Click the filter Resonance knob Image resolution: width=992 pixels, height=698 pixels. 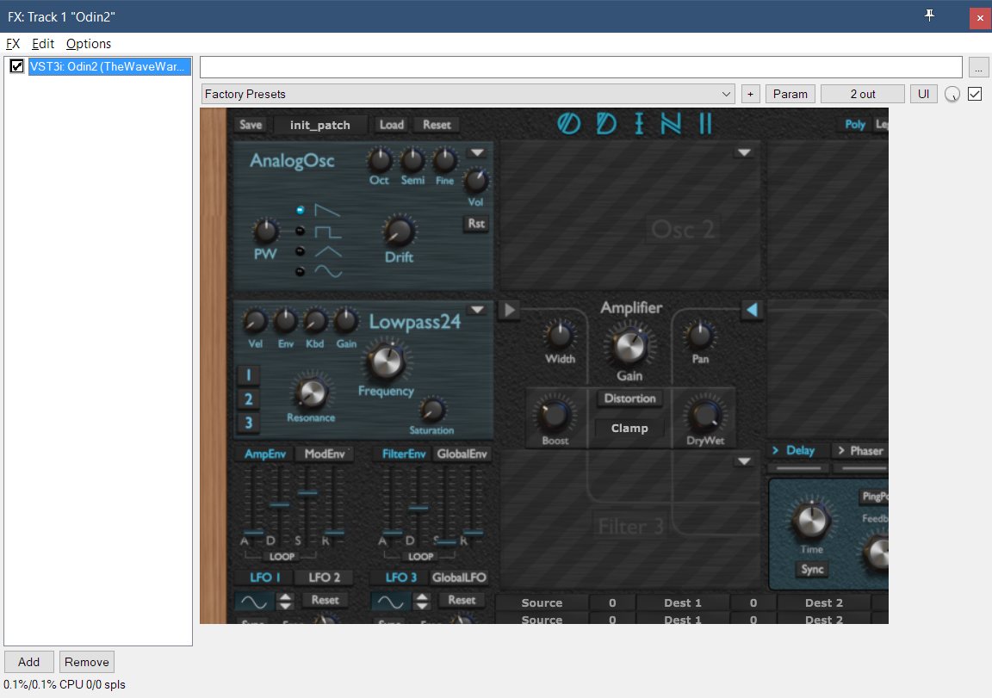point(311,392)
